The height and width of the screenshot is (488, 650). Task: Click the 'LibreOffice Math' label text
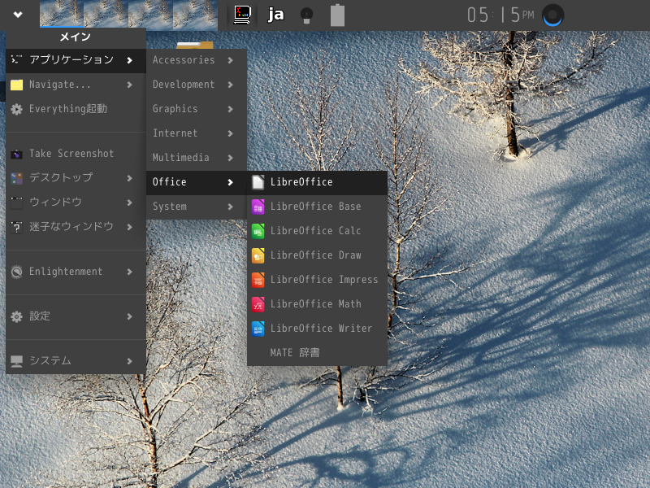315,304
